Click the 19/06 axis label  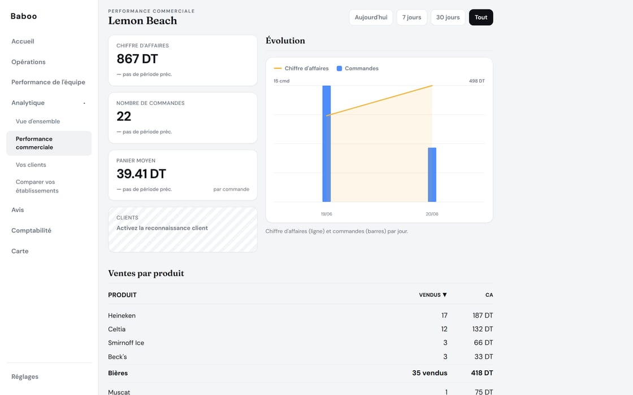(x=327, y=214)
